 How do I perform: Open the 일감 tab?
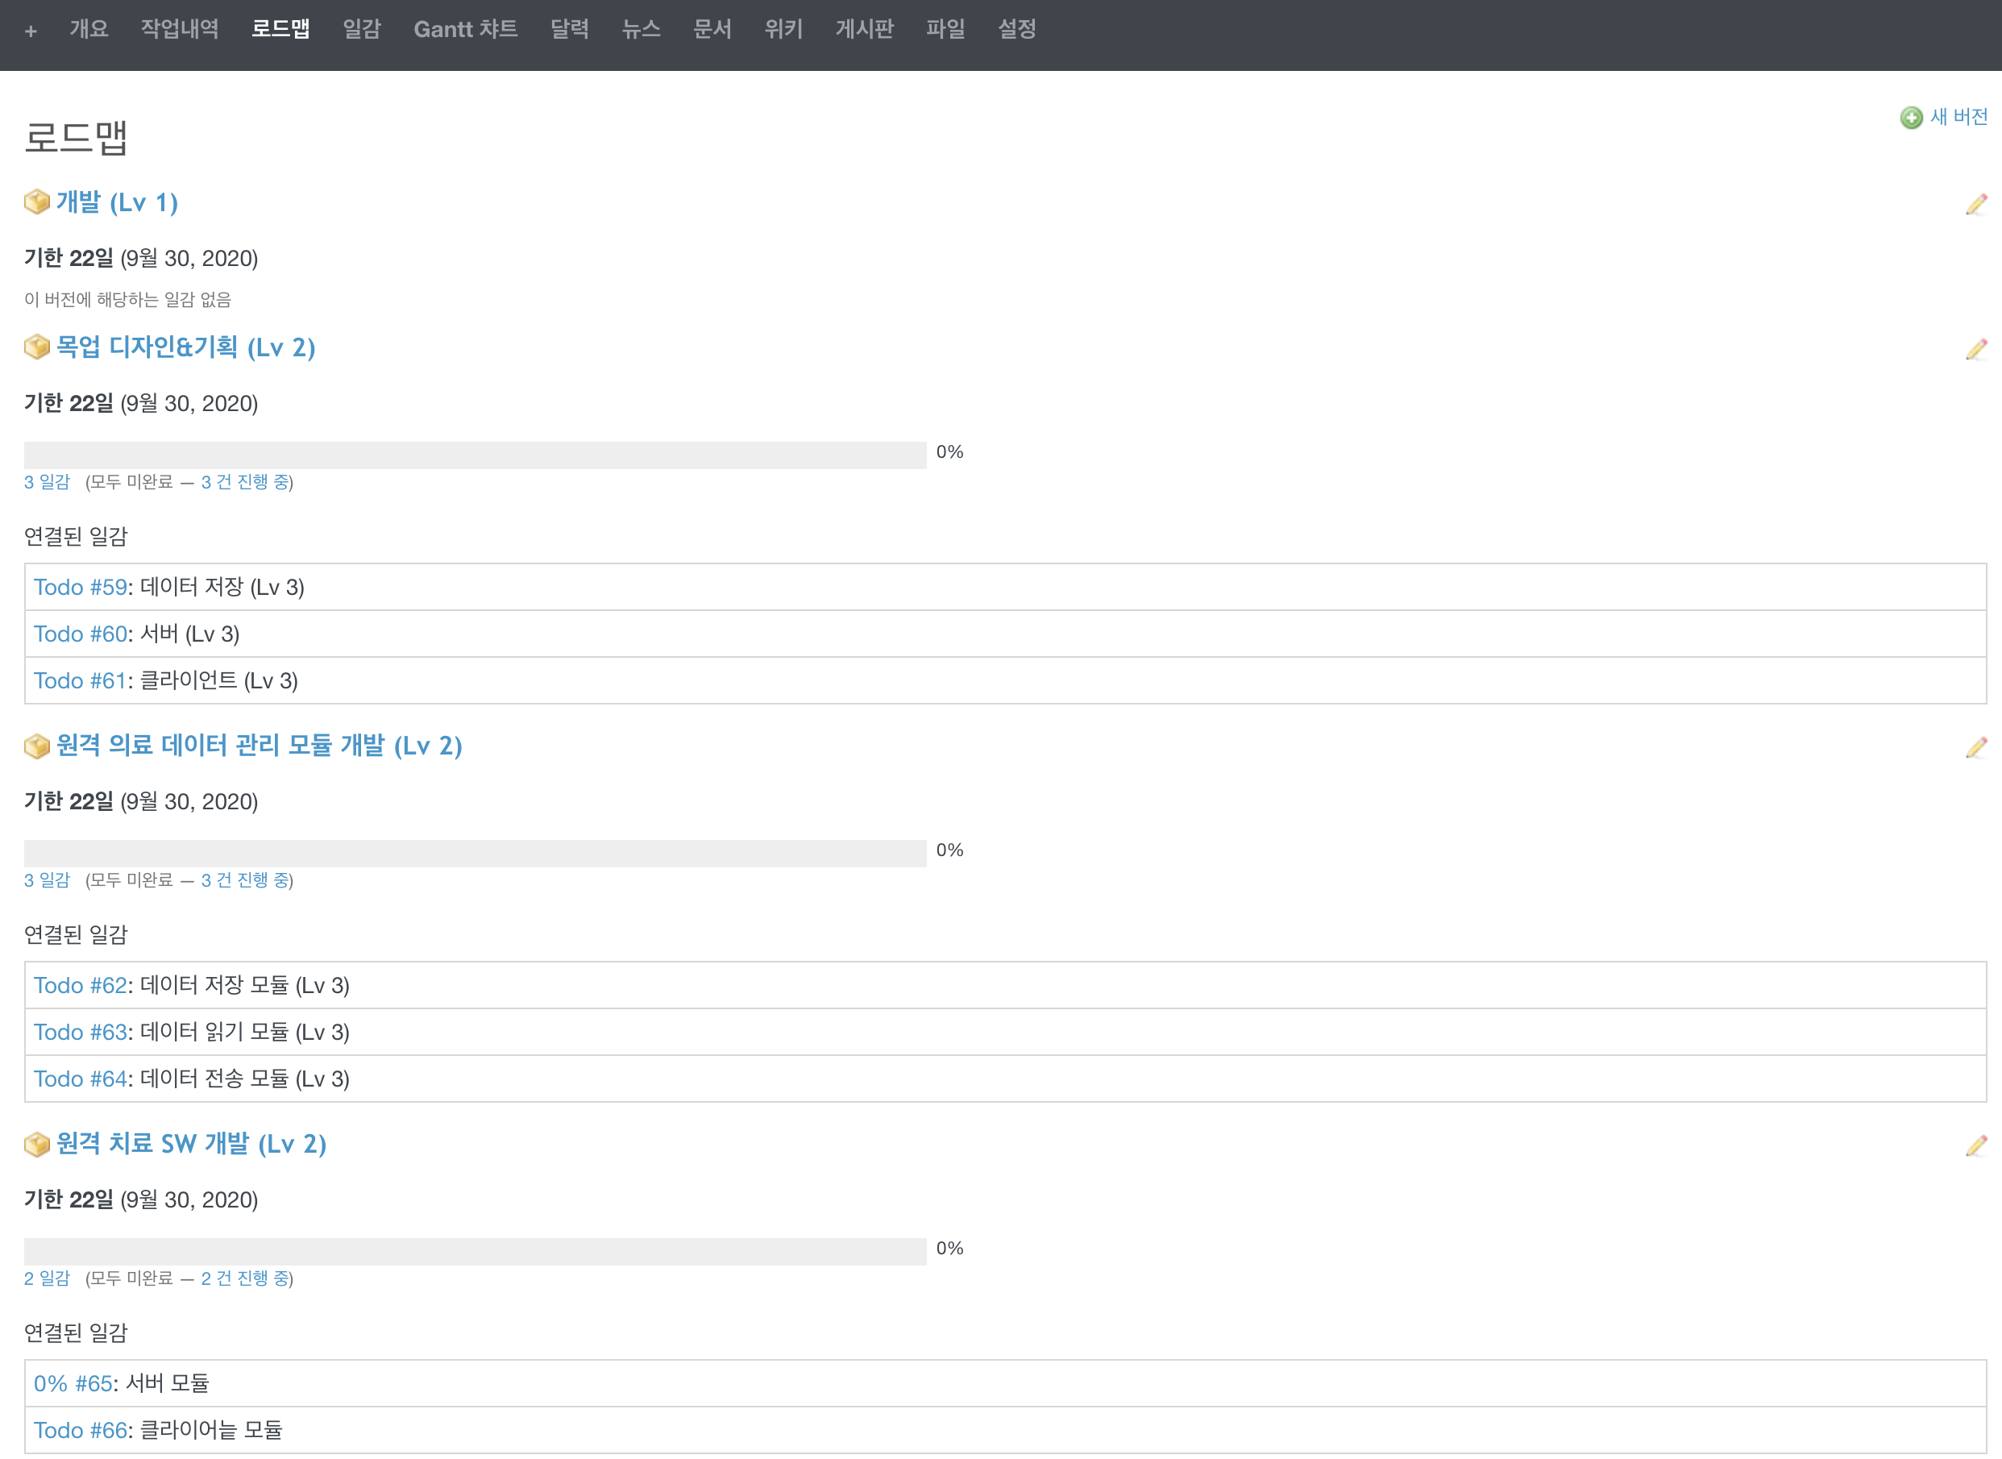tap(361, 29)
